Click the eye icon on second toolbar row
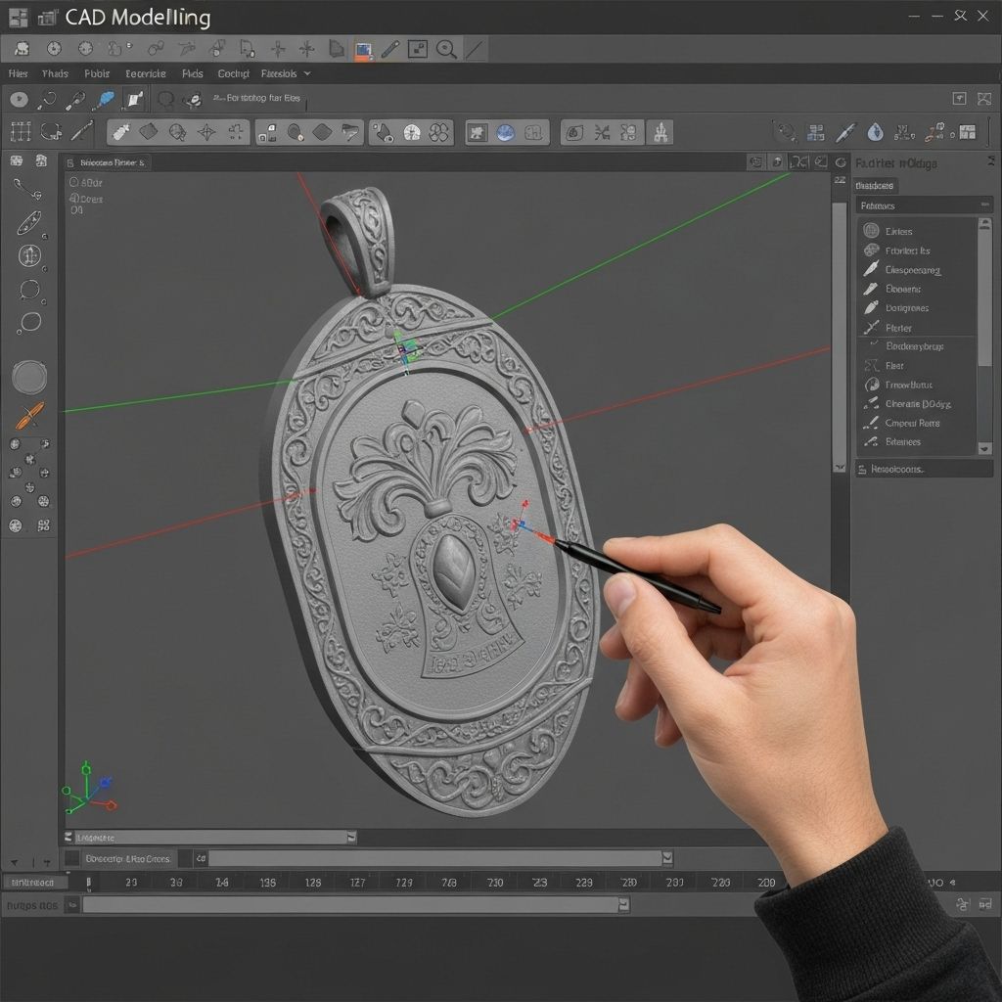The image size is (1002, 1002). tap(19, 99)
